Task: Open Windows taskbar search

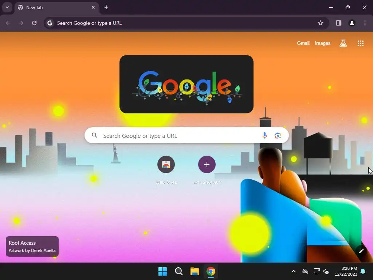Action: (178, 271)
